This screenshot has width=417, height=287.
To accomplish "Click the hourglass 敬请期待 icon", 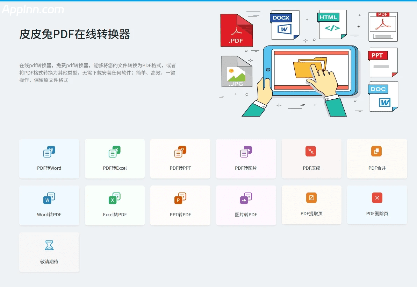I will tap(49, 245).
